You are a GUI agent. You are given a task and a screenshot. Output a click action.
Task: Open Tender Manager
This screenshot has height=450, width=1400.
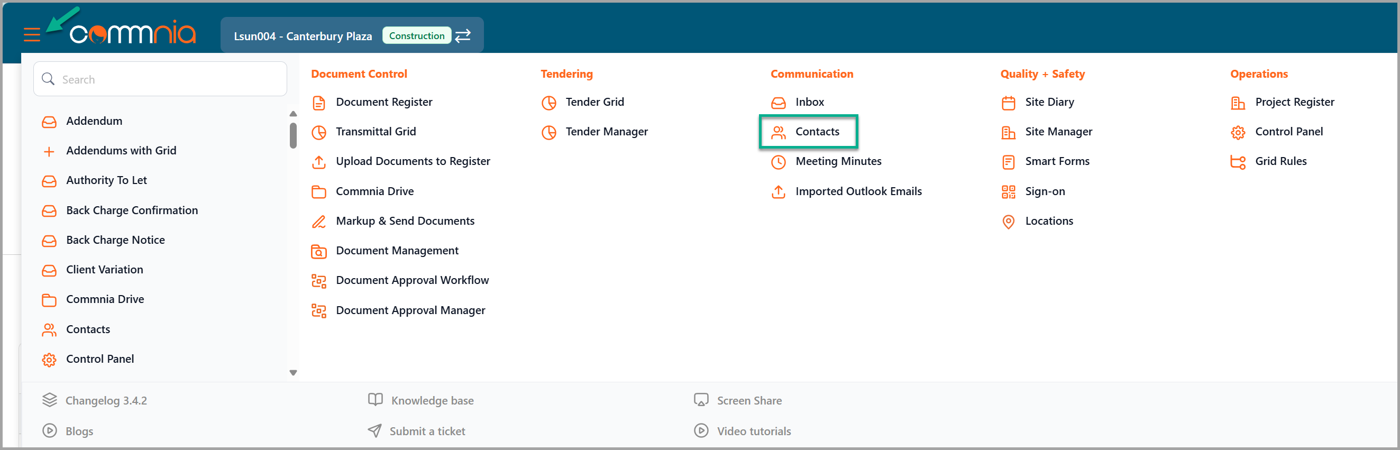[x=607, y=132]
